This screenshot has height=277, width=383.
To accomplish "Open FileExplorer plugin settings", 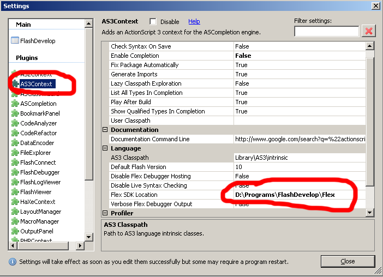I will pyautogui.click(x=35, y=153).
